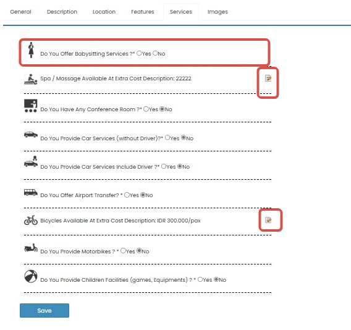Open the General tab
This screenshot has width=351, height=330.
pyautogui.click(x=20, y=12)
